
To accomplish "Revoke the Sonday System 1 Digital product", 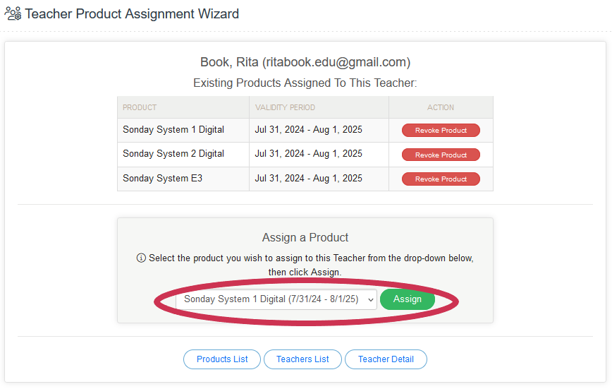I will point(441,131).
